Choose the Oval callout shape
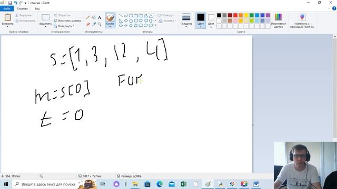 click(x=146, y=26)
